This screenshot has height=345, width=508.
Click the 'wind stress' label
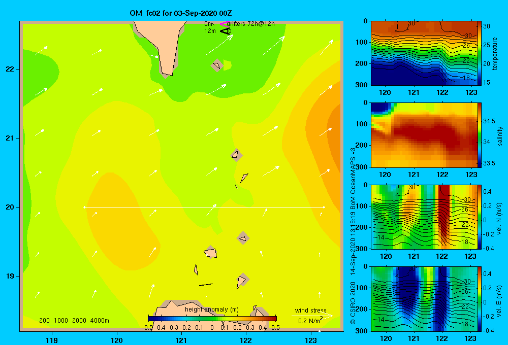pos(310,310)
